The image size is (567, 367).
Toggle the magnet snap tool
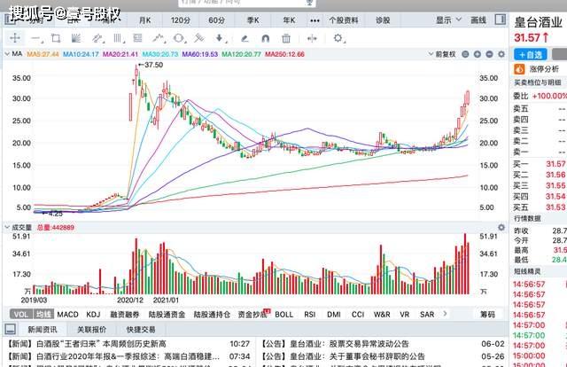point(266,38)
